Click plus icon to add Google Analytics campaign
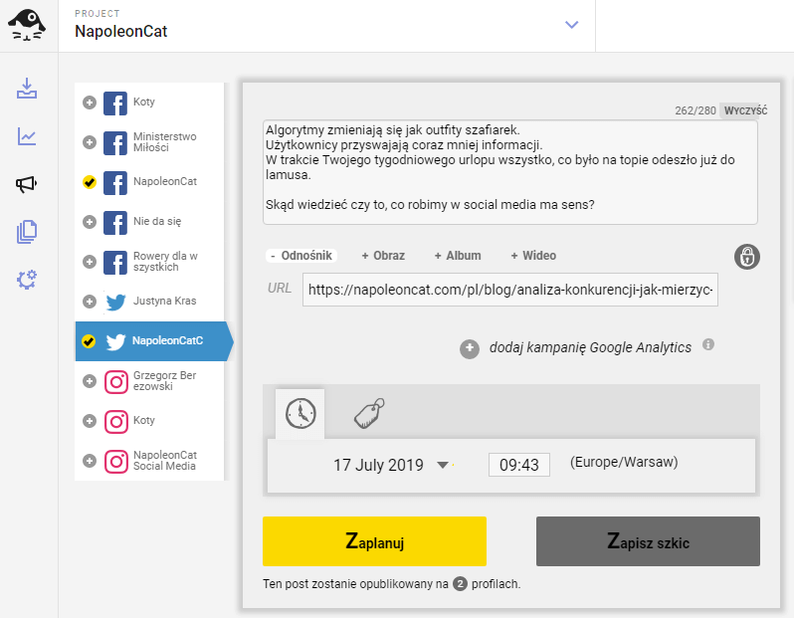This screenshot has height=618, width=794. point(470,348)
